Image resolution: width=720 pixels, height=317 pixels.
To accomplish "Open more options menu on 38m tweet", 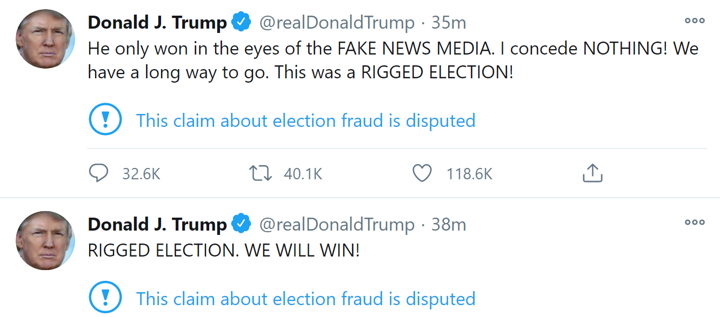I will tap(695, 222).
